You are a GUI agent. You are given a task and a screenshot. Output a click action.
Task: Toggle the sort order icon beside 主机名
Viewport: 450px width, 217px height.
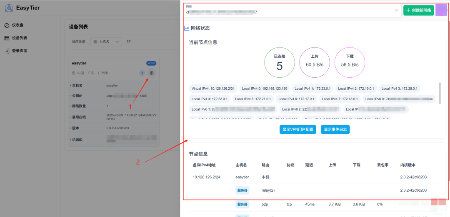(129, 42)
